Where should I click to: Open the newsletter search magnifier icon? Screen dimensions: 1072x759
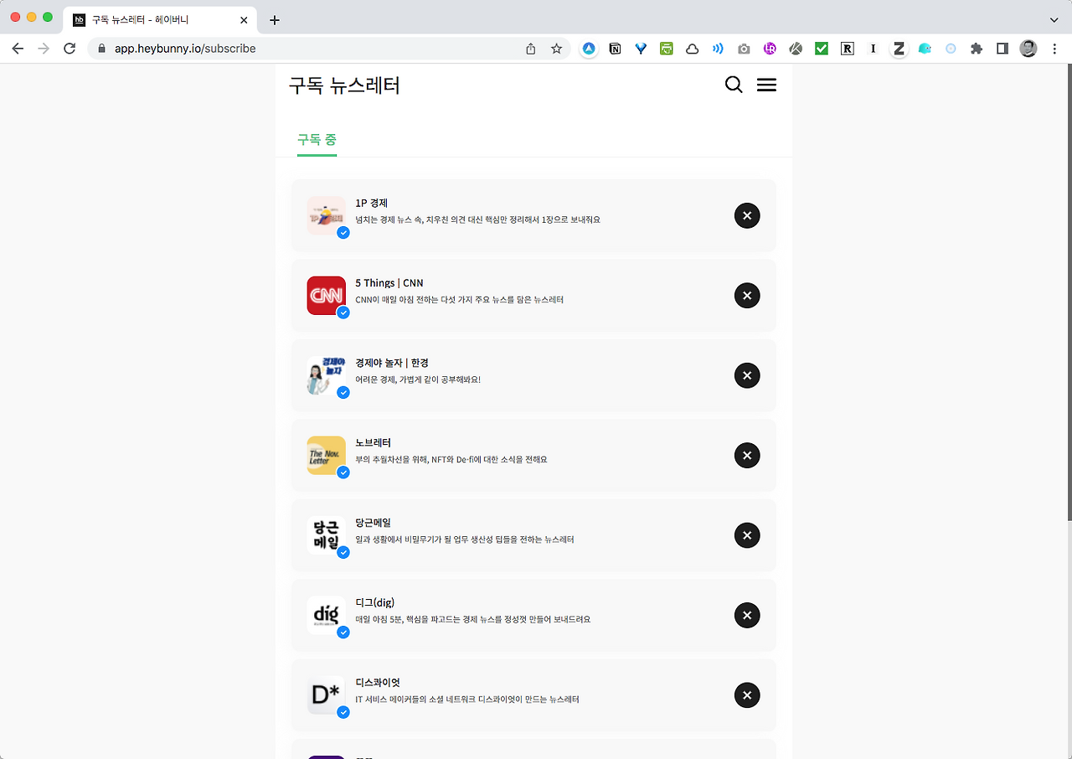[734, 85]
